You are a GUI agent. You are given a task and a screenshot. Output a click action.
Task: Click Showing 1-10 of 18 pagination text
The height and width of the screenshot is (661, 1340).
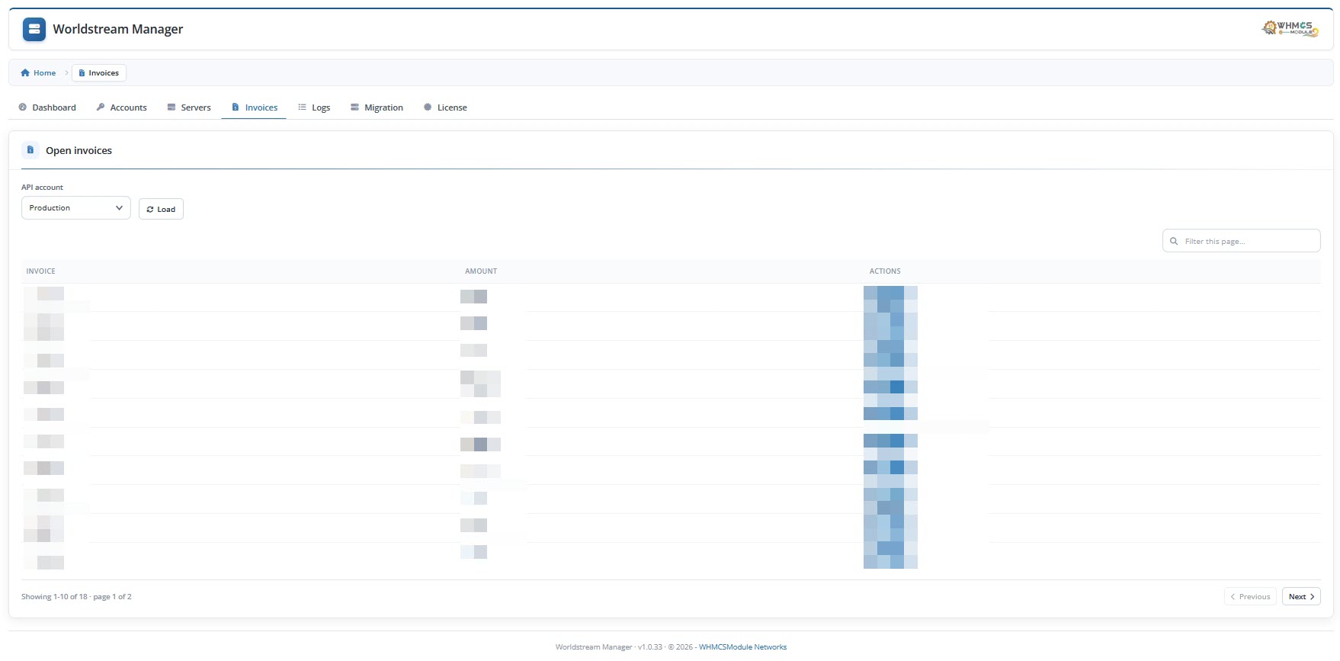76,597
